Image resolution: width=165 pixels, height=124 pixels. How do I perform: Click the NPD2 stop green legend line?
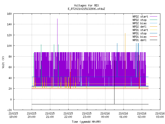tap(153, 20)
